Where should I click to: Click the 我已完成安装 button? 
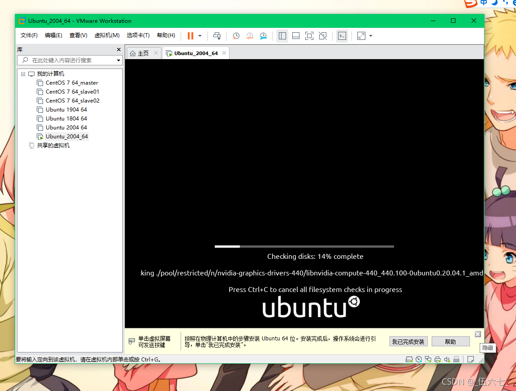408,342
